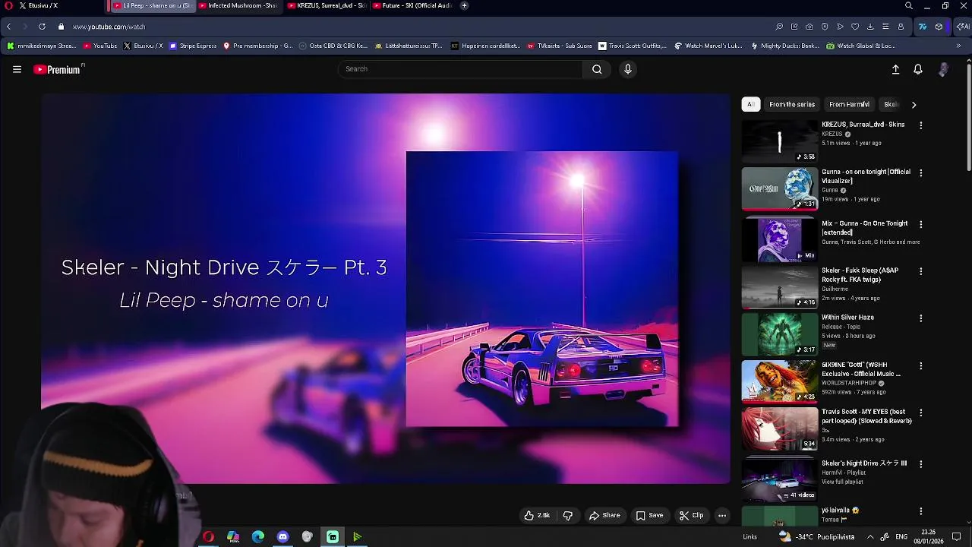The width and height of the screenshot is (972, 547).
Task: Open the YouTube bookmark in bookmarks bar
Action: (100, 46)
